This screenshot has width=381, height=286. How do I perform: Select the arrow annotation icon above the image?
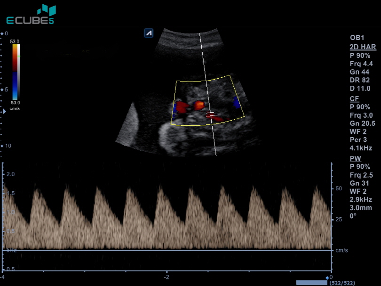pos(149,33)
